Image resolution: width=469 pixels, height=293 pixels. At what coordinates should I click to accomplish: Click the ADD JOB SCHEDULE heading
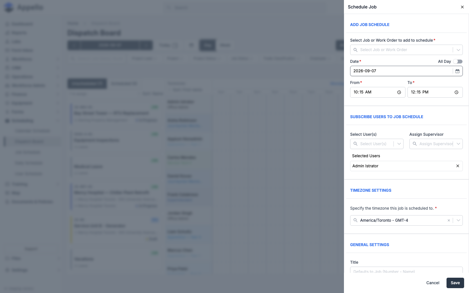[370, 25]
